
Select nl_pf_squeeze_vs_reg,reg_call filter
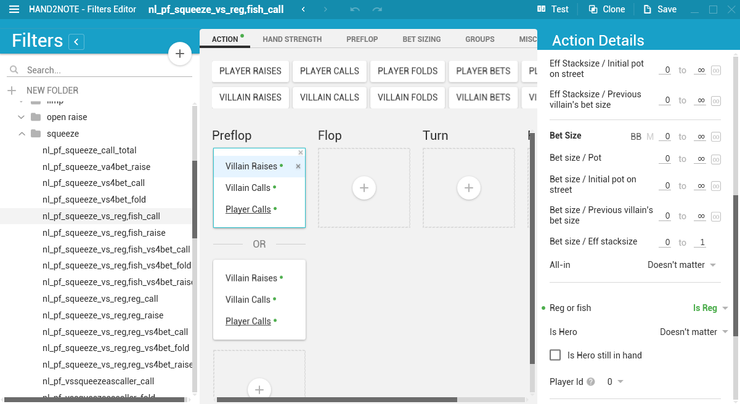coord(100,299)
